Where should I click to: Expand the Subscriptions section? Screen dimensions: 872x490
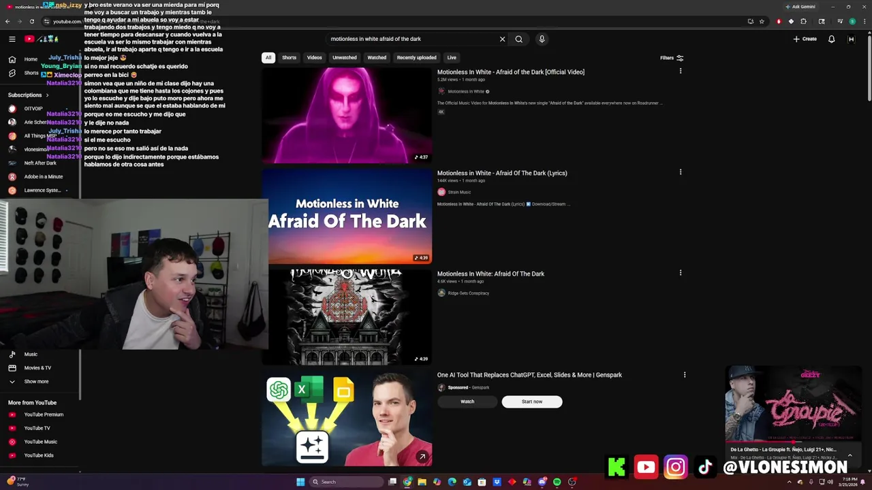point(29,95)
